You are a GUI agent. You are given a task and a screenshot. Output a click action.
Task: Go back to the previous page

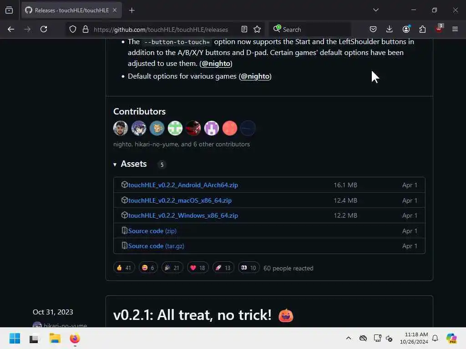[x=11, y=29]
